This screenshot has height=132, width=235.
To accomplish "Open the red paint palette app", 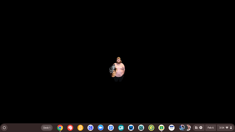I will pos(70,128).
